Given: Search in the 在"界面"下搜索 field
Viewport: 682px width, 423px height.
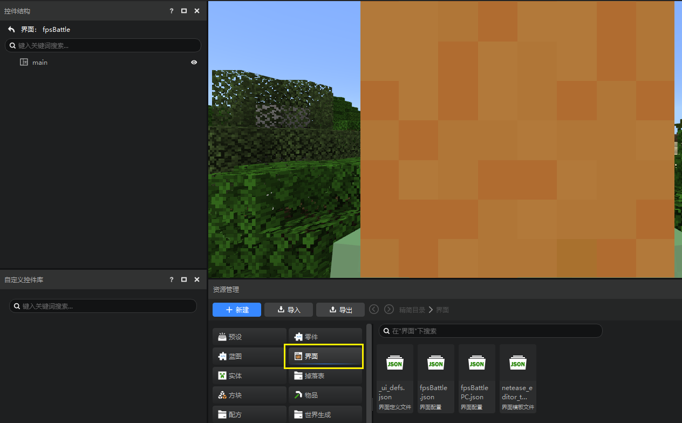Looking at the screenshot, I should click(x=490, y=331).
